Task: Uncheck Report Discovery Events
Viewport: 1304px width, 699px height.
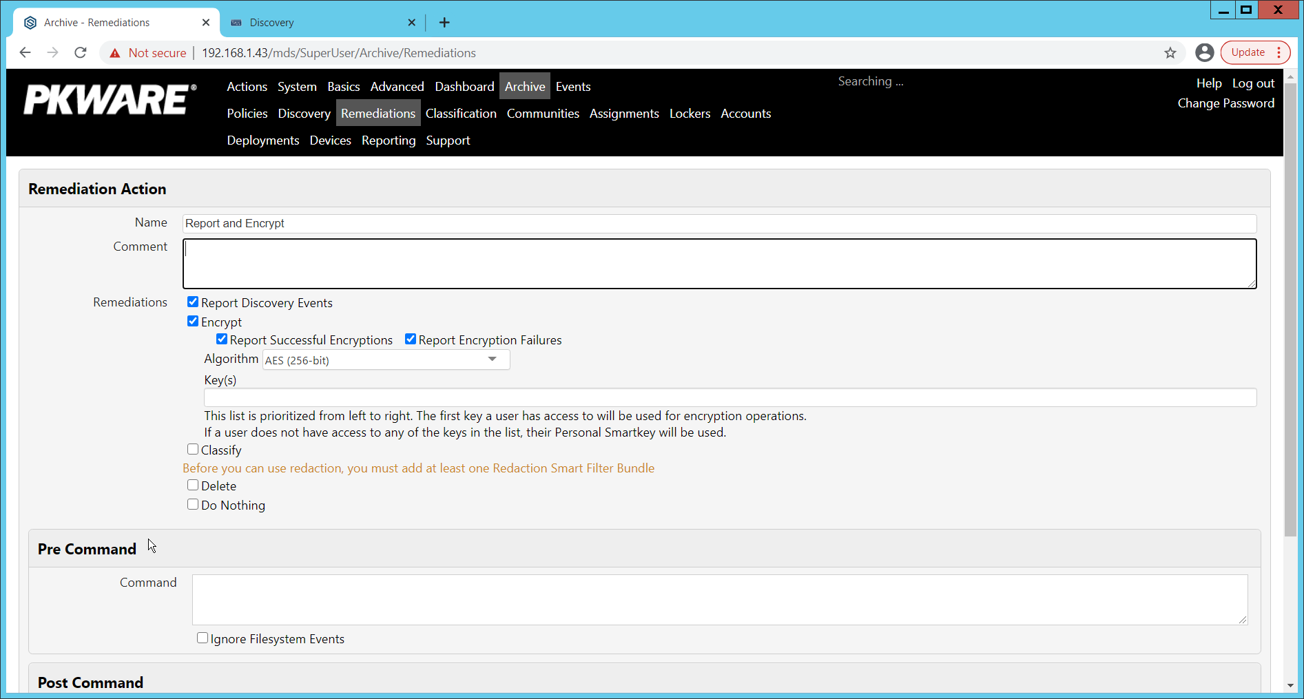Action: click(193, 302)
